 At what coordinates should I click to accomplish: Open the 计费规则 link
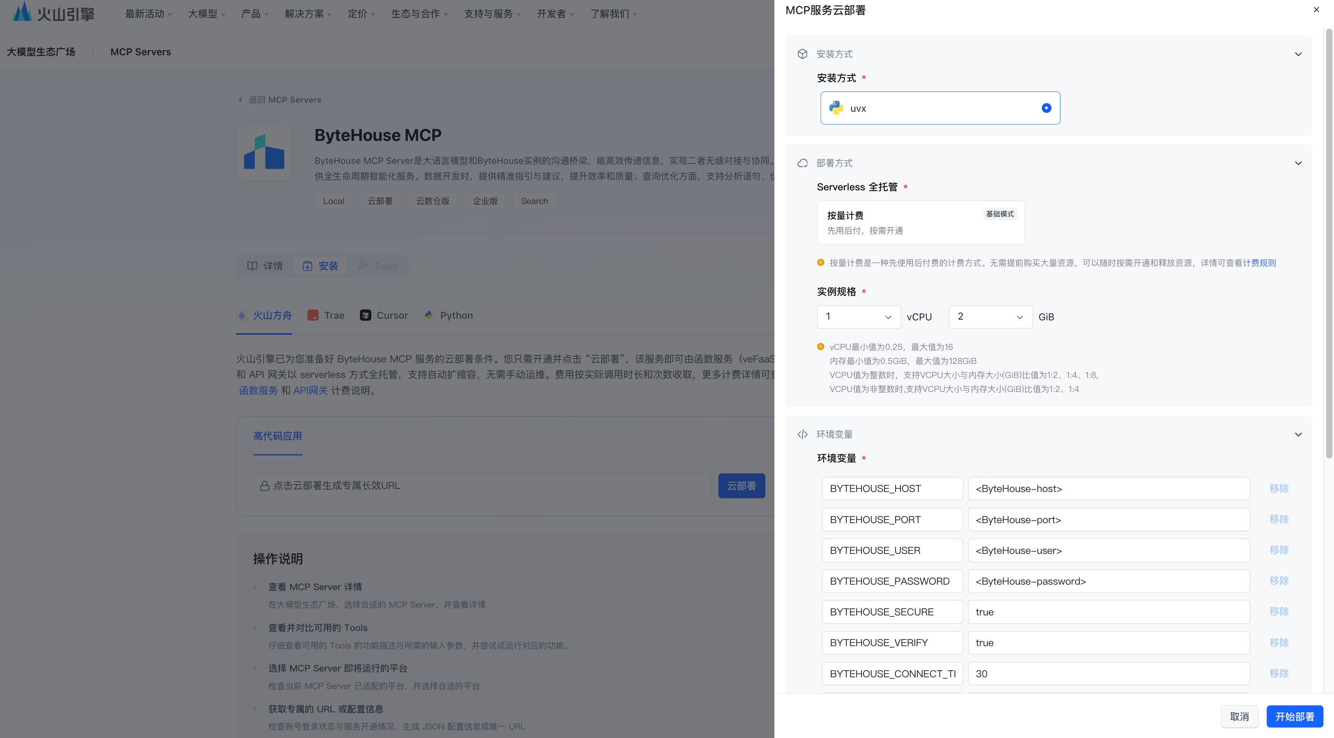click(1259, 263)
